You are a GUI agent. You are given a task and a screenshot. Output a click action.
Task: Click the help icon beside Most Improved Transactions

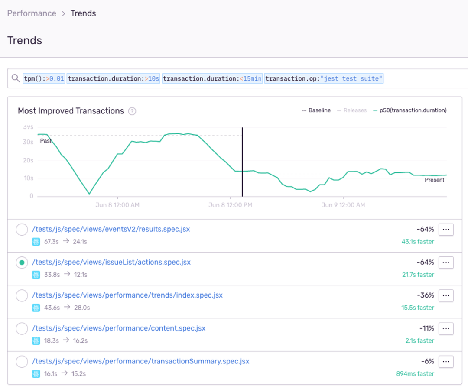click(132, 111)
